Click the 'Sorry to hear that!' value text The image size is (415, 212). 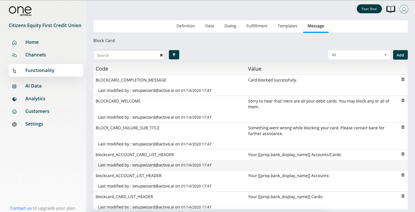[318, 104]
